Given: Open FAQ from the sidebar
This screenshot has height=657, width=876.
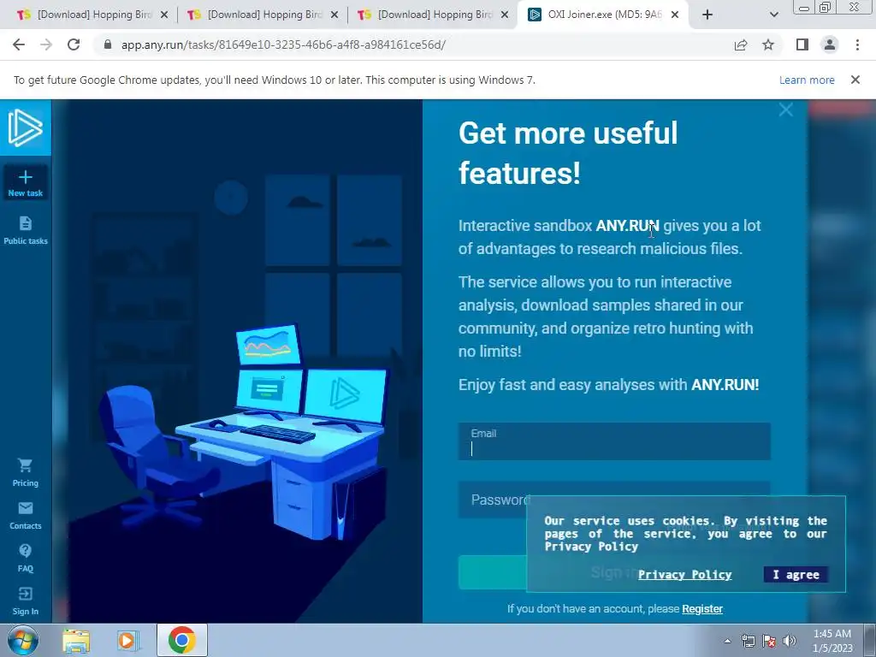Looking at the screenshot, I should [25, 558].
